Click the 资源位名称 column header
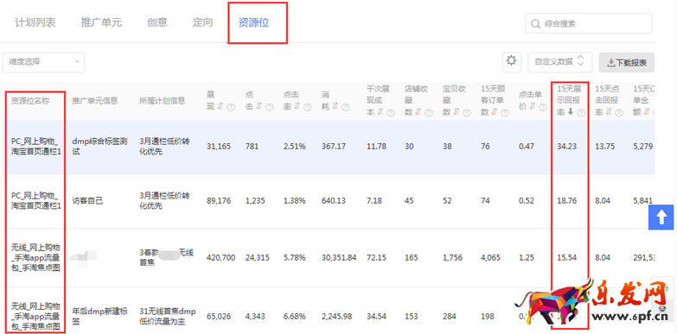677x334 pixels. (x=30, y=101)
